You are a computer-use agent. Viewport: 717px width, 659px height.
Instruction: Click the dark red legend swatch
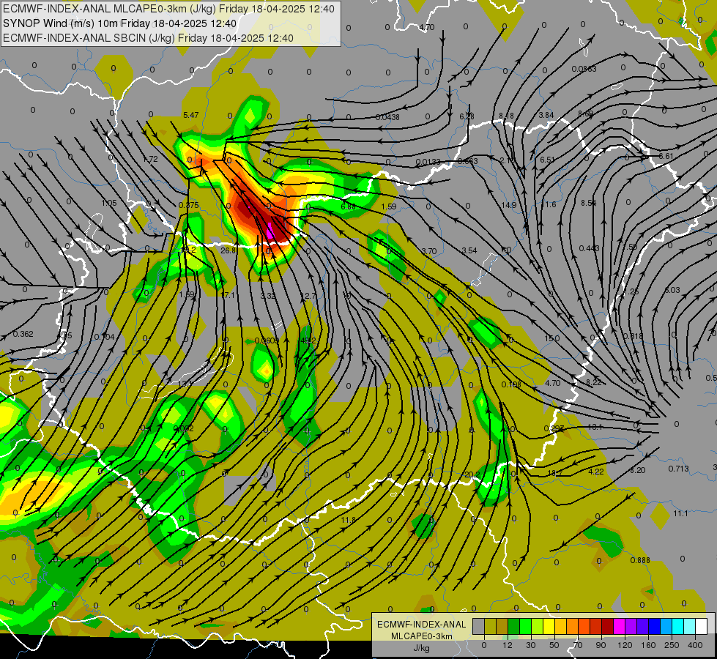click(608, 627)
